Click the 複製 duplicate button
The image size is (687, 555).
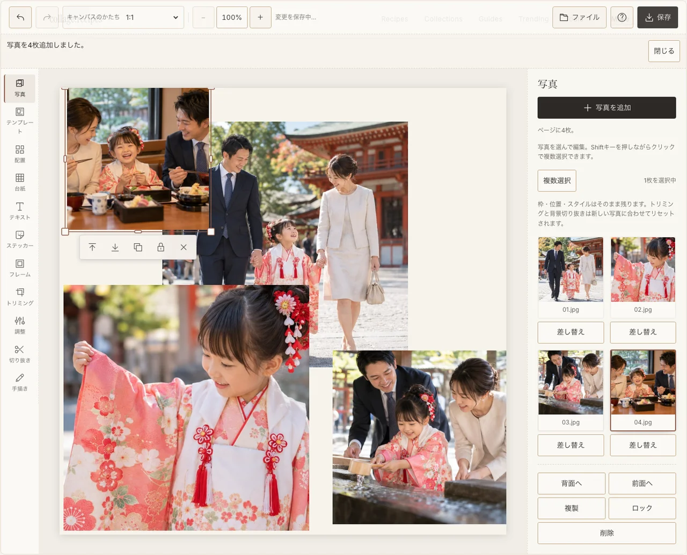point(572,508)
